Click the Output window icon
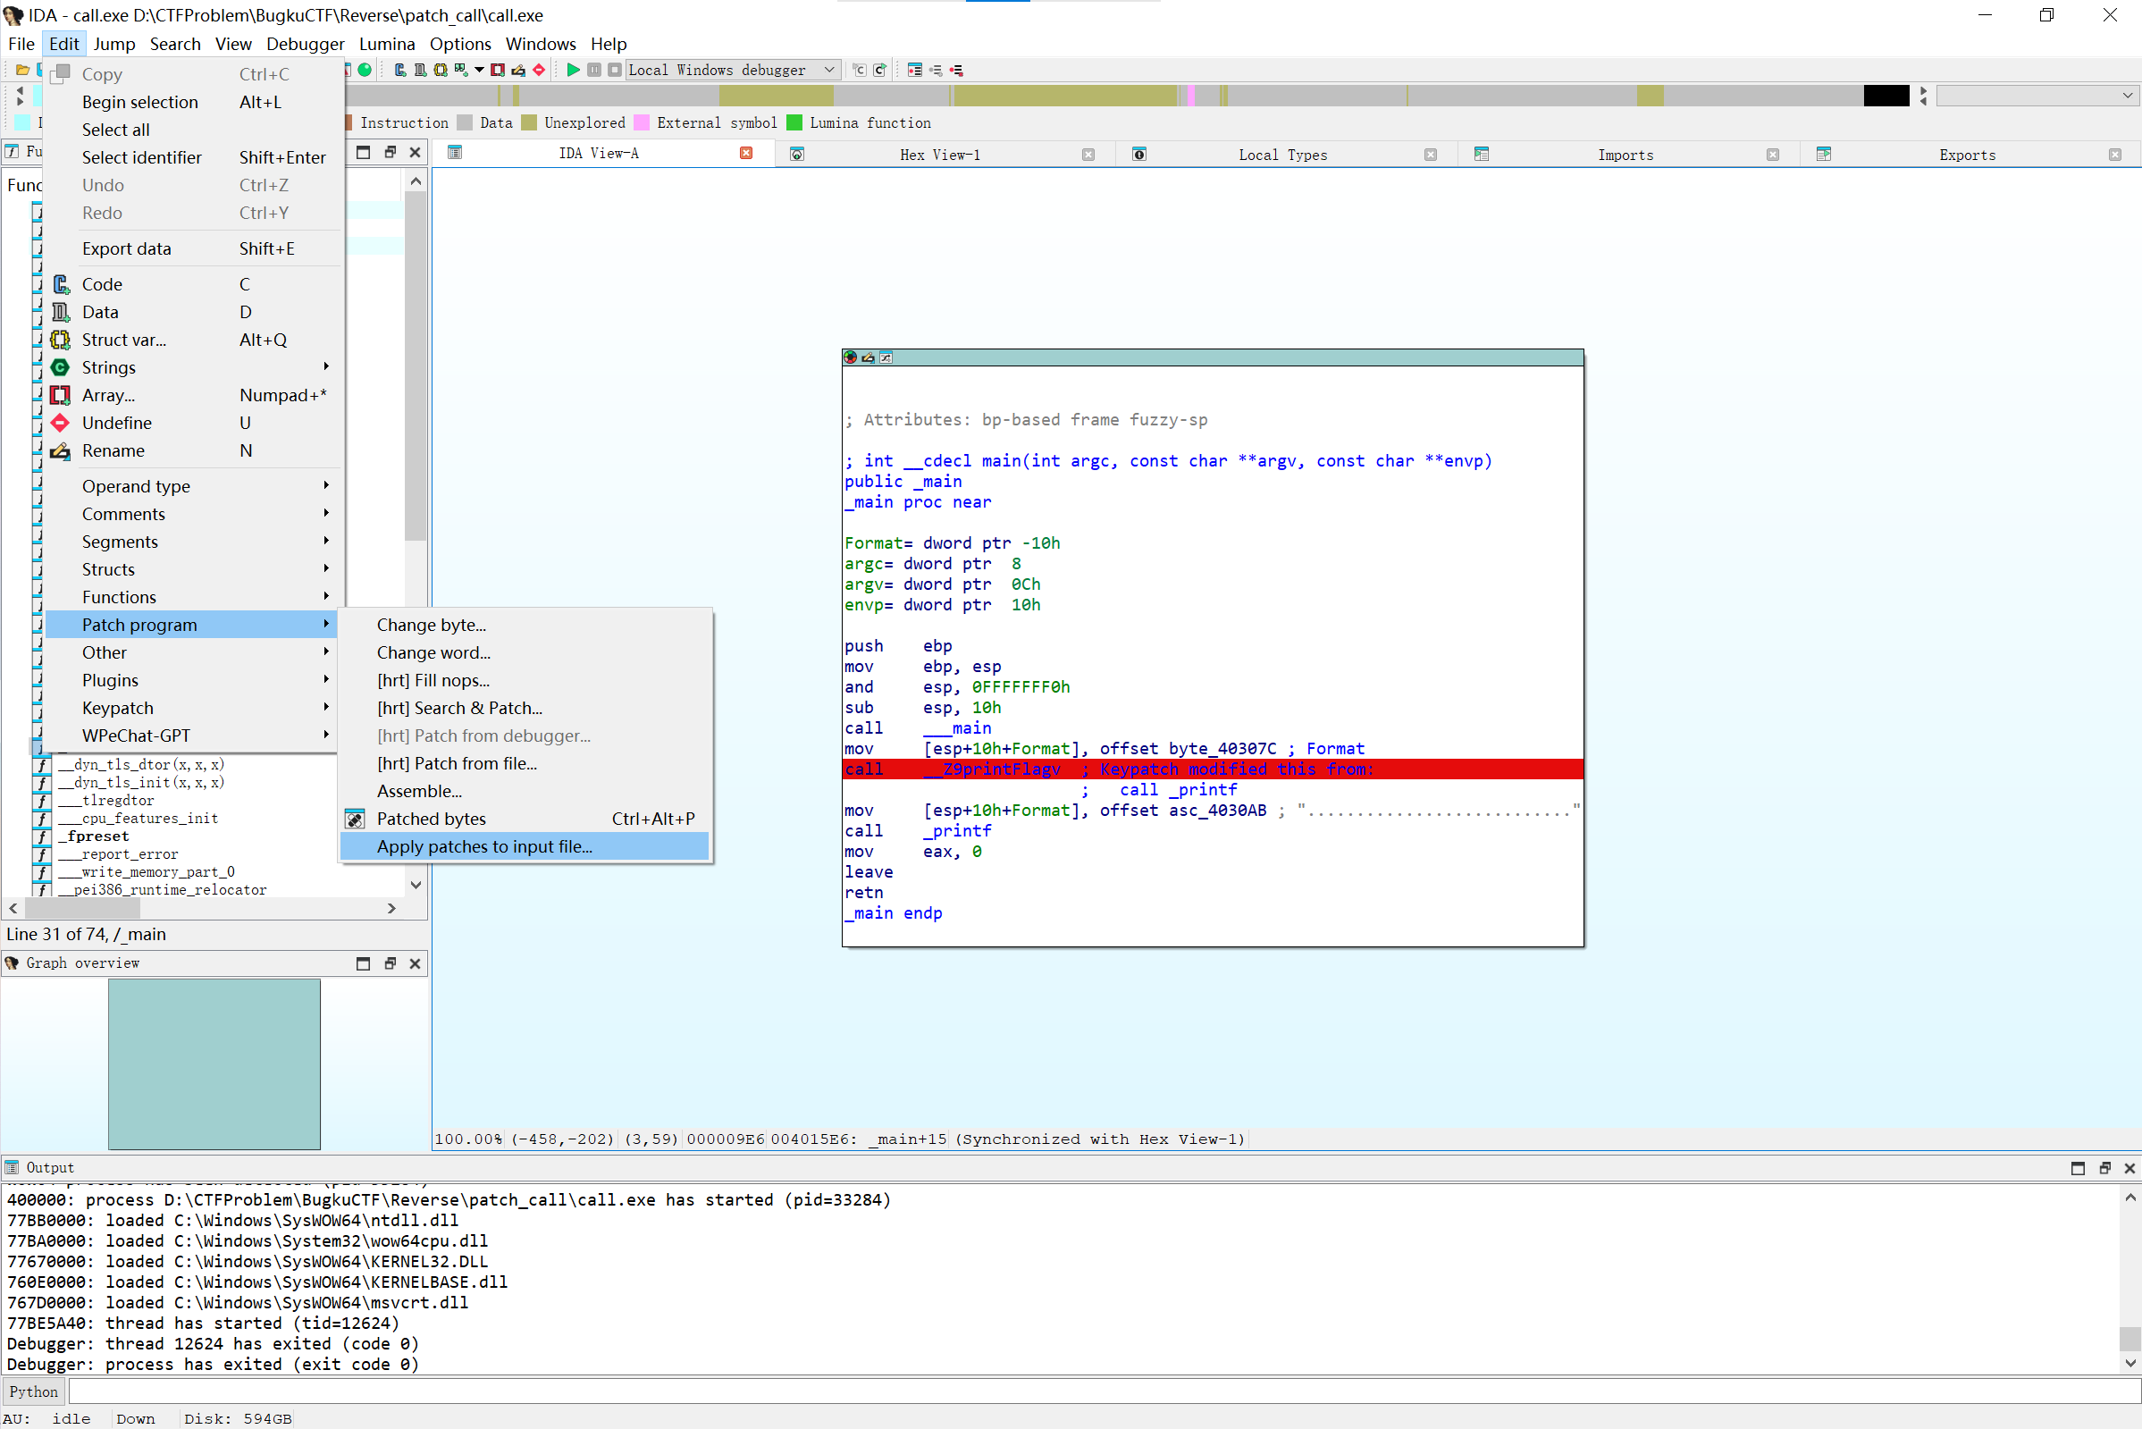This screenshot has width=2142, height=1429. tap(13, 1167)
